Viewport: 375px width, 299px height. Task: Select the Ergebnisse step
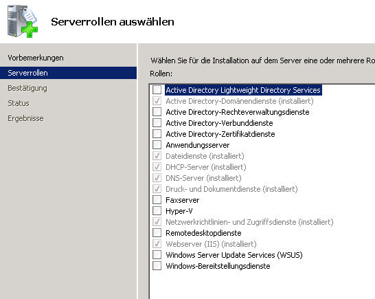pyautogui.click(x=25, y=118)
